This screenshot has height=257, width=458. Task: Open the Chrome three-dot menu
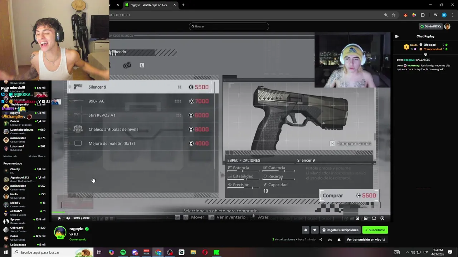pos(452,15)
